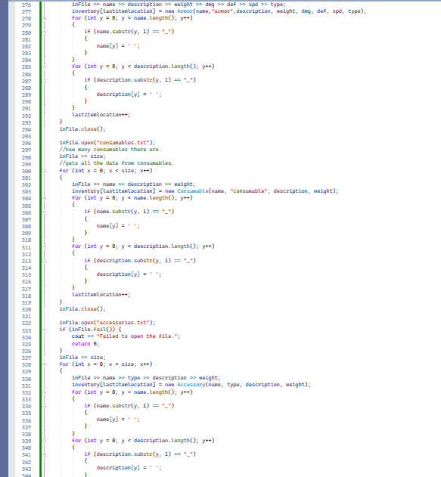This screenshot has width=441, height=477.
Task: Click the blank line 321 in the editor
Action: pos(244,316)
